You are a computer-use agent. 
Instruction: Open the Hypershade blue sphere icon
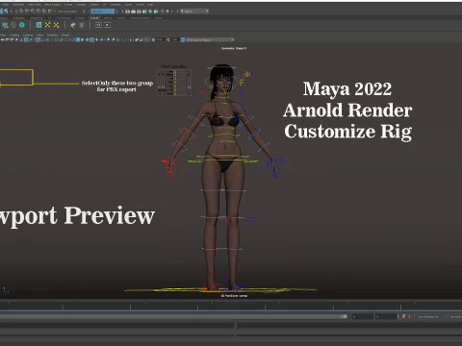pos(150,12)
